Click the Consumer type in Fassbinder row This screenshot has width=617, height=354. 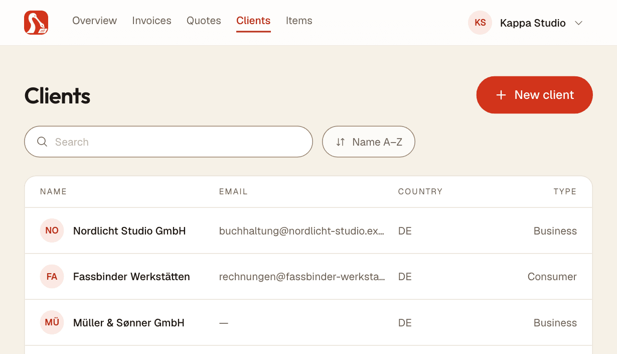click(552, 277)
